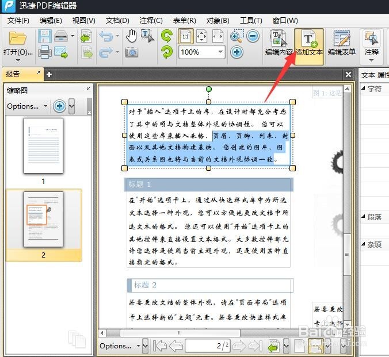389x357 pixels.
Task: Close the 缩略图 panel
Action: click(x=88, y=89)
